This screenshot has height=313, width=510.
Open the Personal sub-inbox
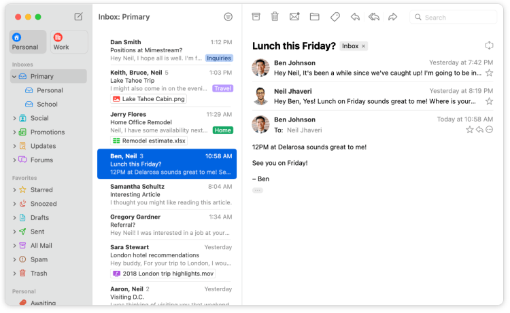(49, 90)
